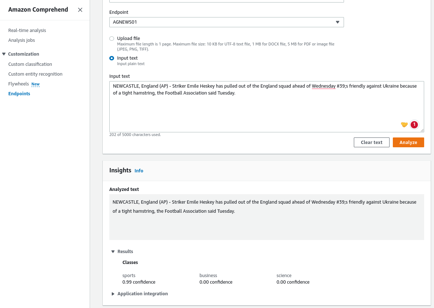Select the Input text radio option
This screenshot has height=308, width=434.
click(x=112, y=58)
